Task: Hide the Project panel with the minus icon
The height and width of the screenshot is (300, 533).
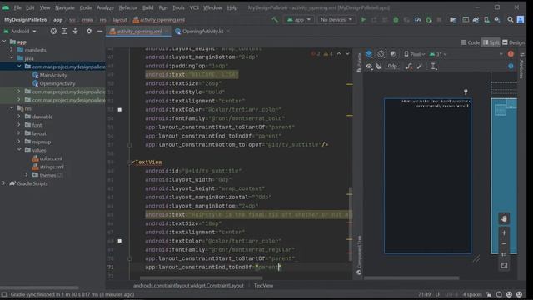Action: tap(100, 32)
